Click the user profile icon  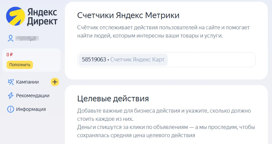11,38
